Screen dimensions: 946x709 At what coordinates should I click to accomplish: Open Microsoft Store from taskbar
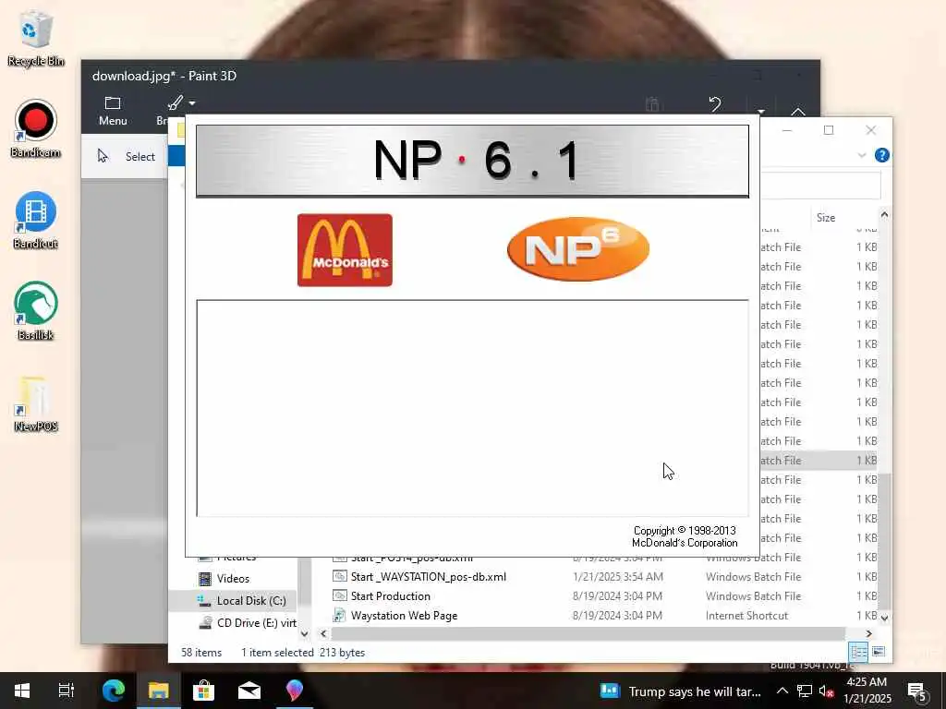[203, 691]
